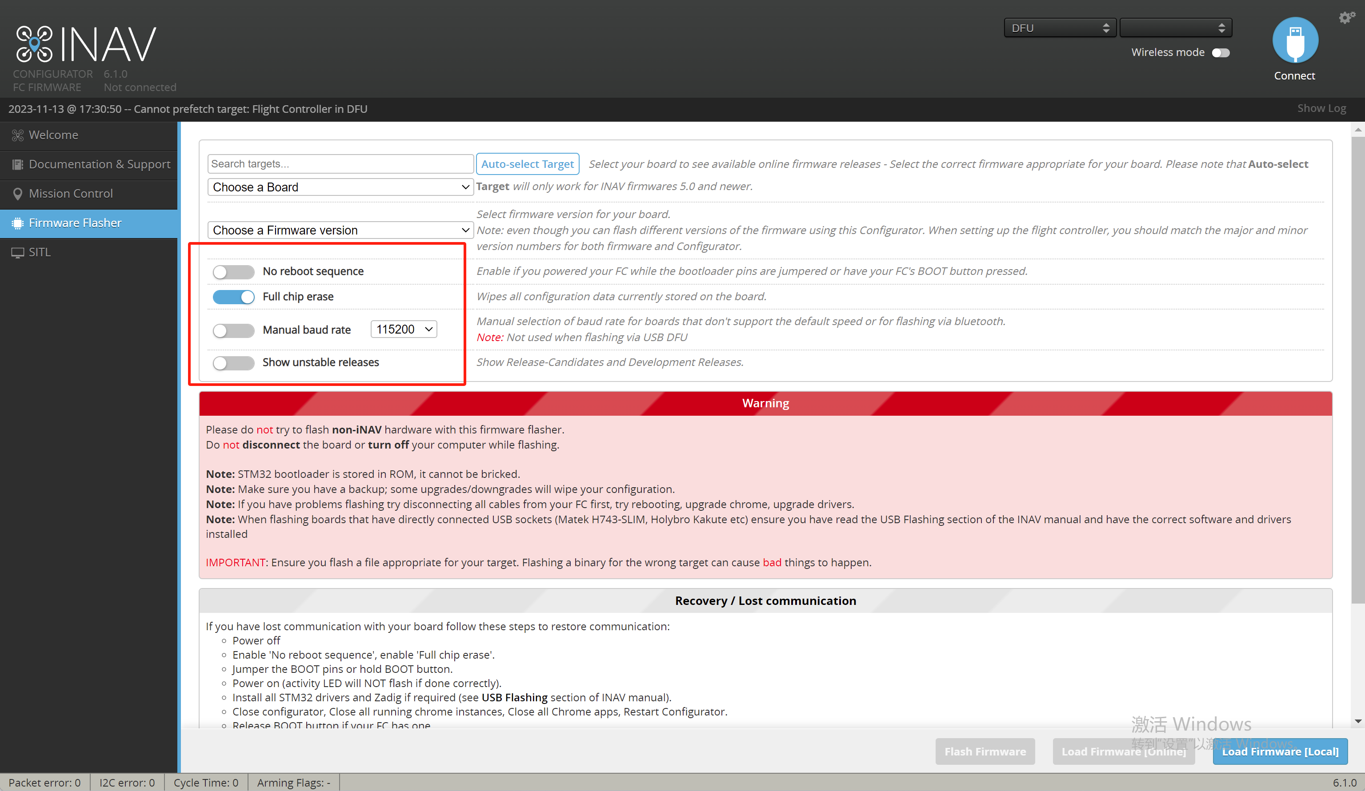Click the USB Connect icon
Image resolution: width=1365 pixels, height=791 pixels.
click(1295, 40)
